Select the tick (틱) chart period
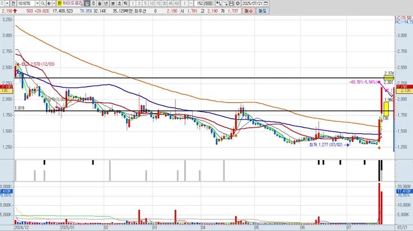This screenshot has width=413, height=231. [126, 3]
